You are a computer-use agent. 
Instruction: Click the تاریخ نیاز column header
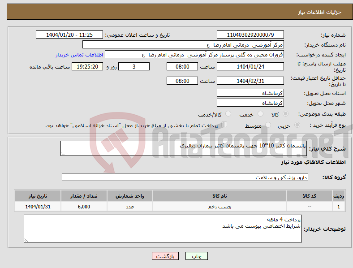click(x=38, y=196)
